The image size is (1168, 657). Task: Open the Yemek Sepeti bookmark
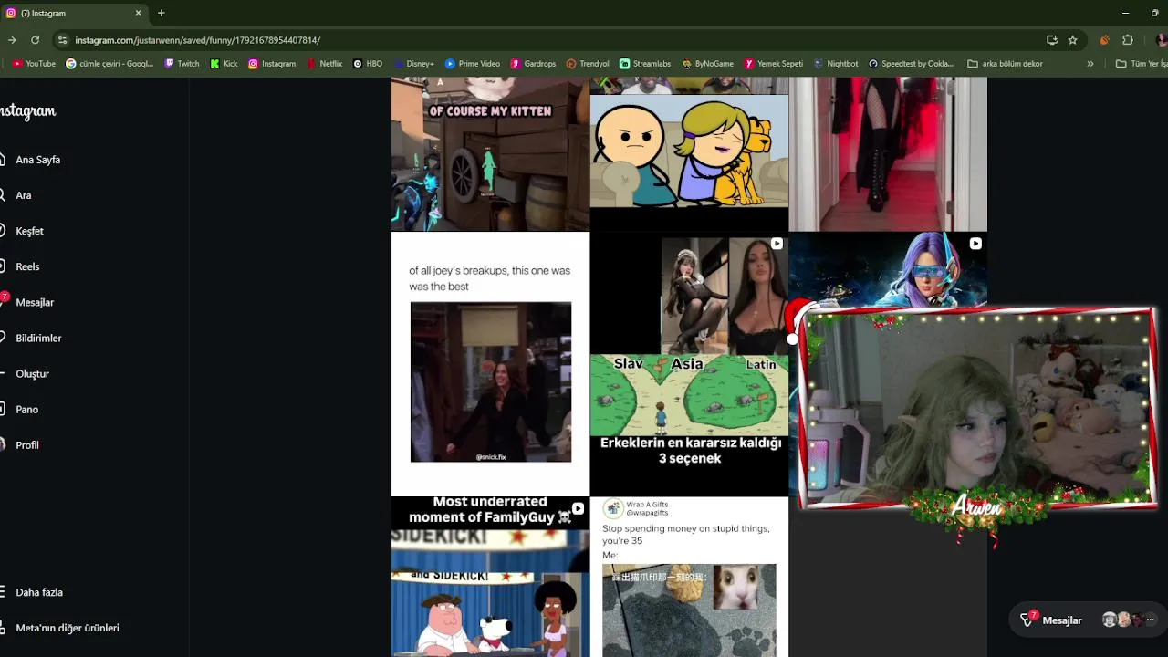coord(773,64)
